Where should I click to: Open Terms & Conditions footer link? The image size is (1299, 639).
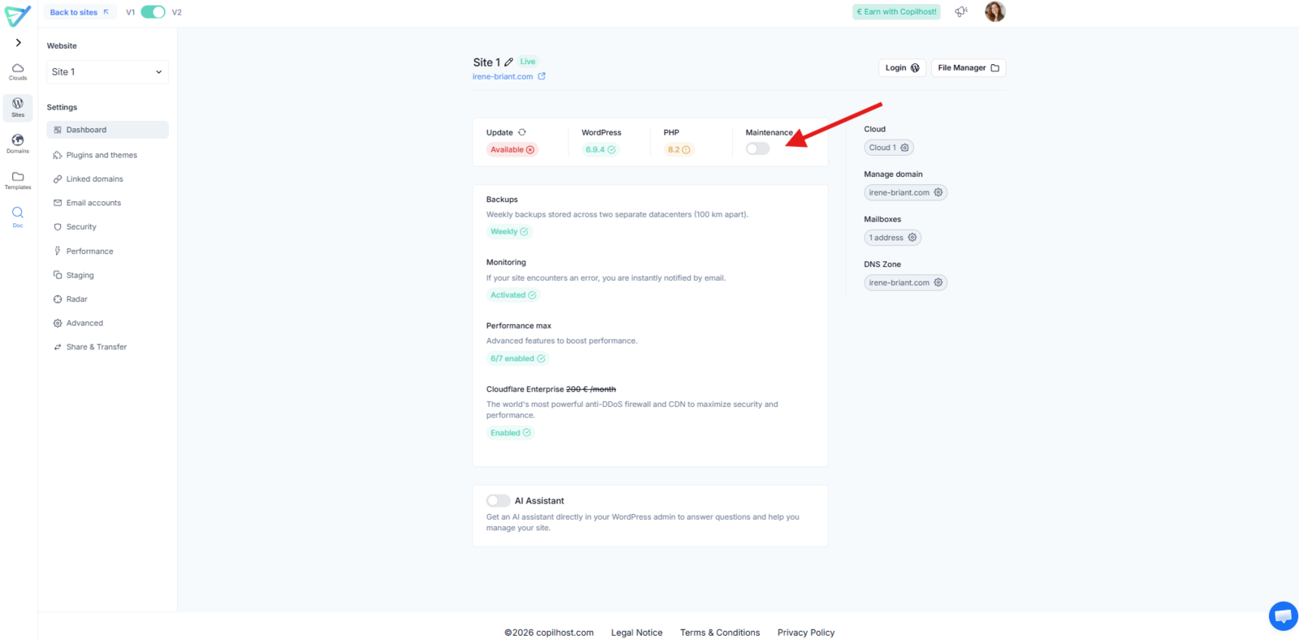point(720,633)
